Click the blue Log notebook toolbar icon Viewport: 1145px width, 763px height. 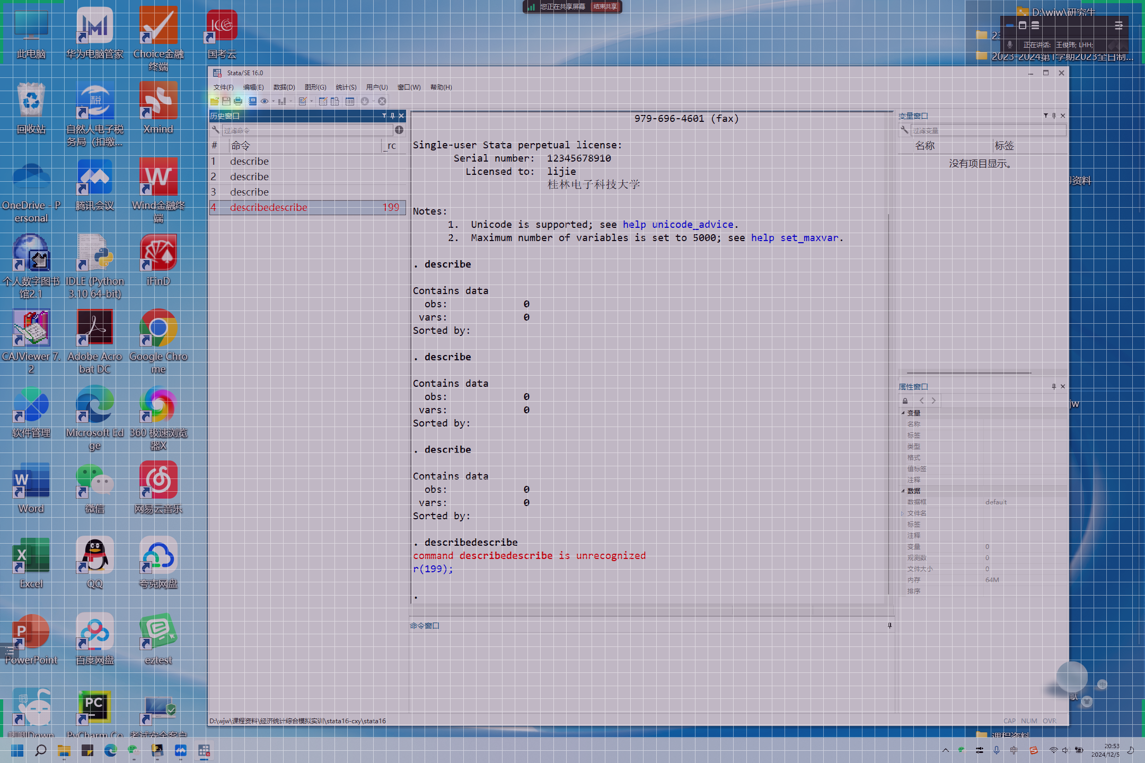[x=252, y=101]
